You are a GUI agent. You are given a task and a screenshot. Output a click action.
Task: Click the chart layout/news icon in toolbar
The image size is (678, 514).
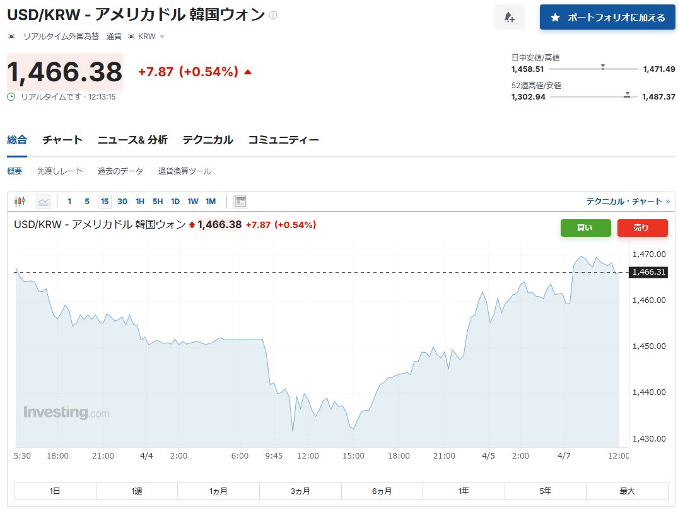240,202
